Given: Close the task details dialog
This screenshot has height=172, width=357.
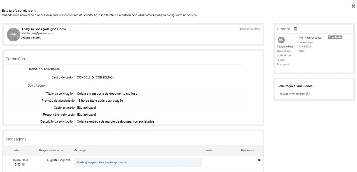Looking at the screenshot, I should [353, 6].
